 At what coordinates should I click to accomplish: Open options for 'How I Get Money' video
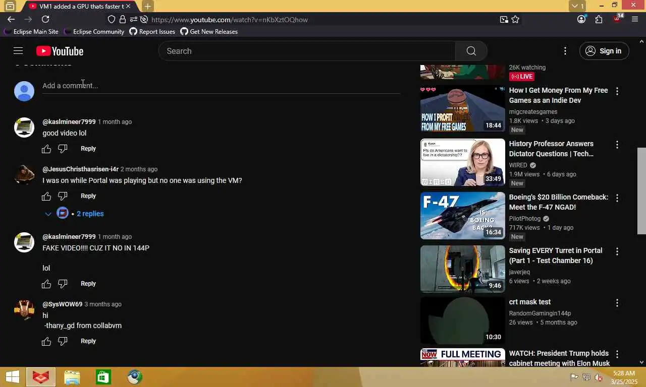617,91
